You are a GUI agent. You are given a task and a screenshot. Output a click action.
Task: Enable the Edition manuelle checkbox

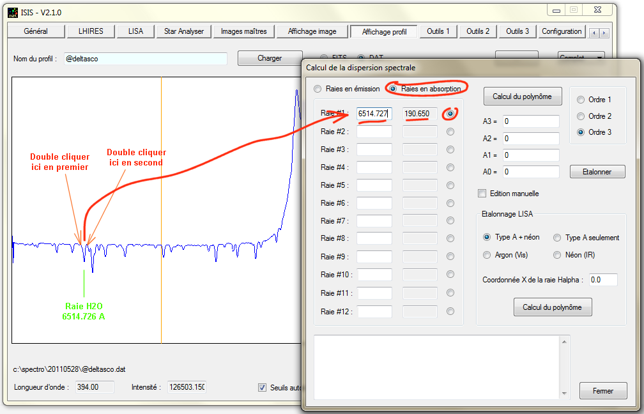pos(482,194)
